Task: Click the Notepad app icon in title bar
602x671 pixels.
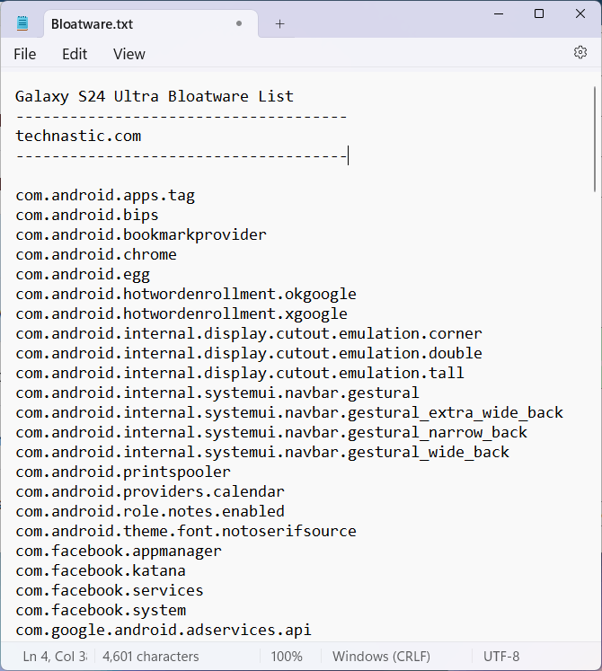Action: point(22,24)
